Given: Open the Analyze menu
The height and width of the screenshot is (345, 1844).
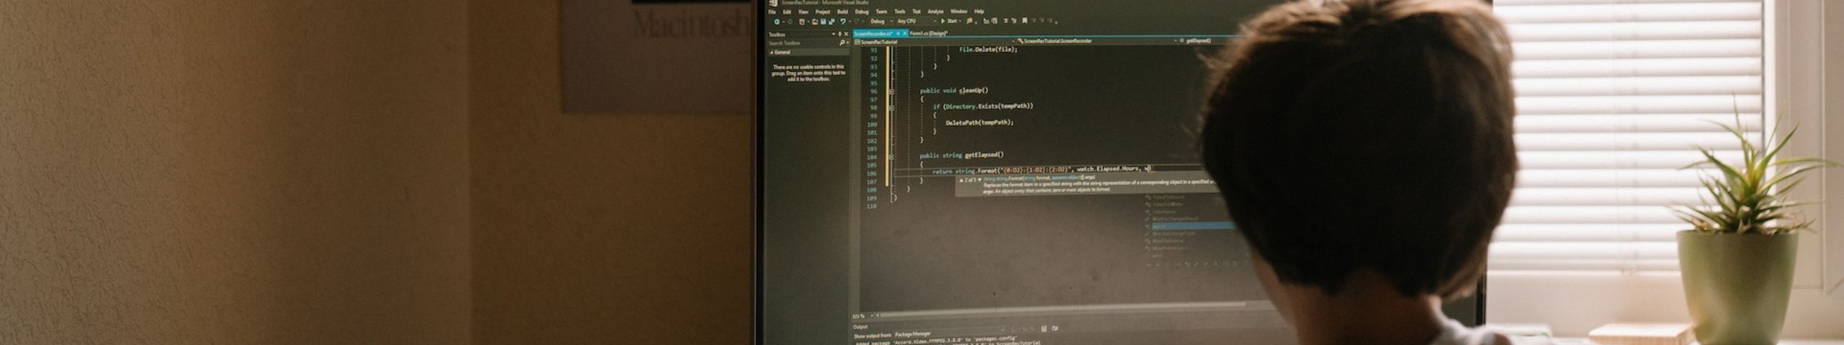Looking at the screenshot, I should 935,11.
